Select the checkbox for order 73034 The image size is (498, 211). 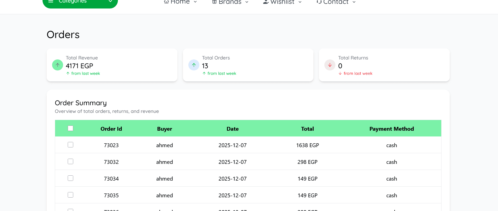coord(70,178)
